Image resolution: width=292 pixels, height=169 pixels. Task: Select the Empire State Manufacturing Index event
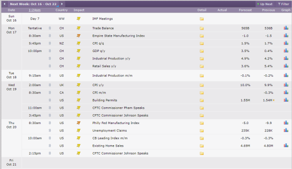click(x=119, y=36)
